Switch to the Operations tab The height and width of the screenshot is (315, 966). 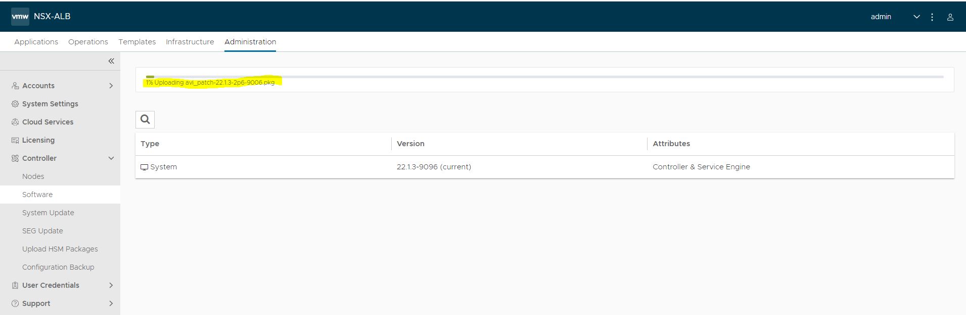click(88, 42)
